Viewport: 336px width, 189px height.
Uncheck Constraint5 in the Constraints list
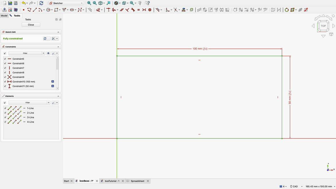tap(5, 59)
